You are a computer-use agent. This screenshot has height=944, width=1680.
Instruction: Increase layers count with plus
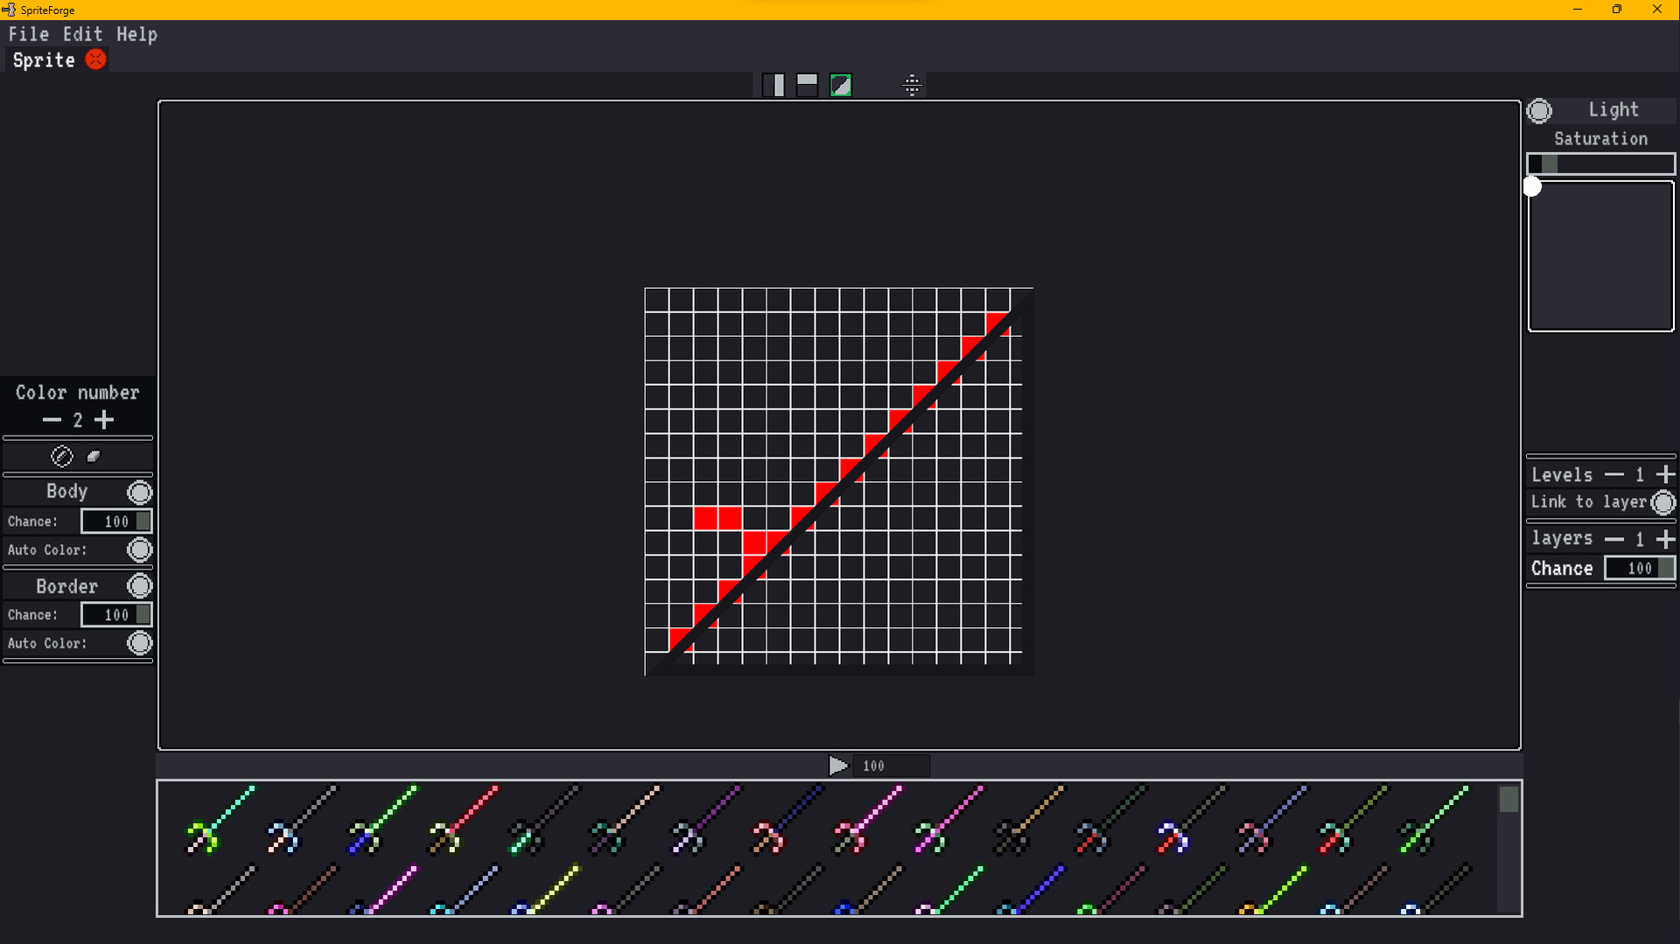pos(1667,539)
